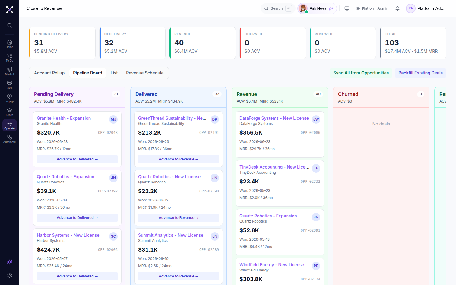Viewport: 456px width, 285px height.
Task: Open PA user avatar menu
Action: click(x=411, y=8)
